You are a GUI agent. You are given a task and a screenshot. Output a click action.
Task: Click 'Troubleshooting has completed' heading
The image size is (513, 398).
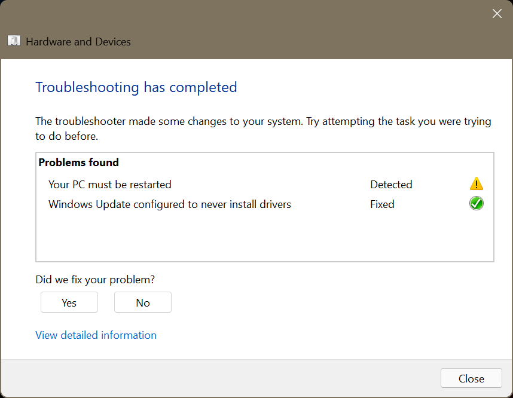click(x=136, y=87)
